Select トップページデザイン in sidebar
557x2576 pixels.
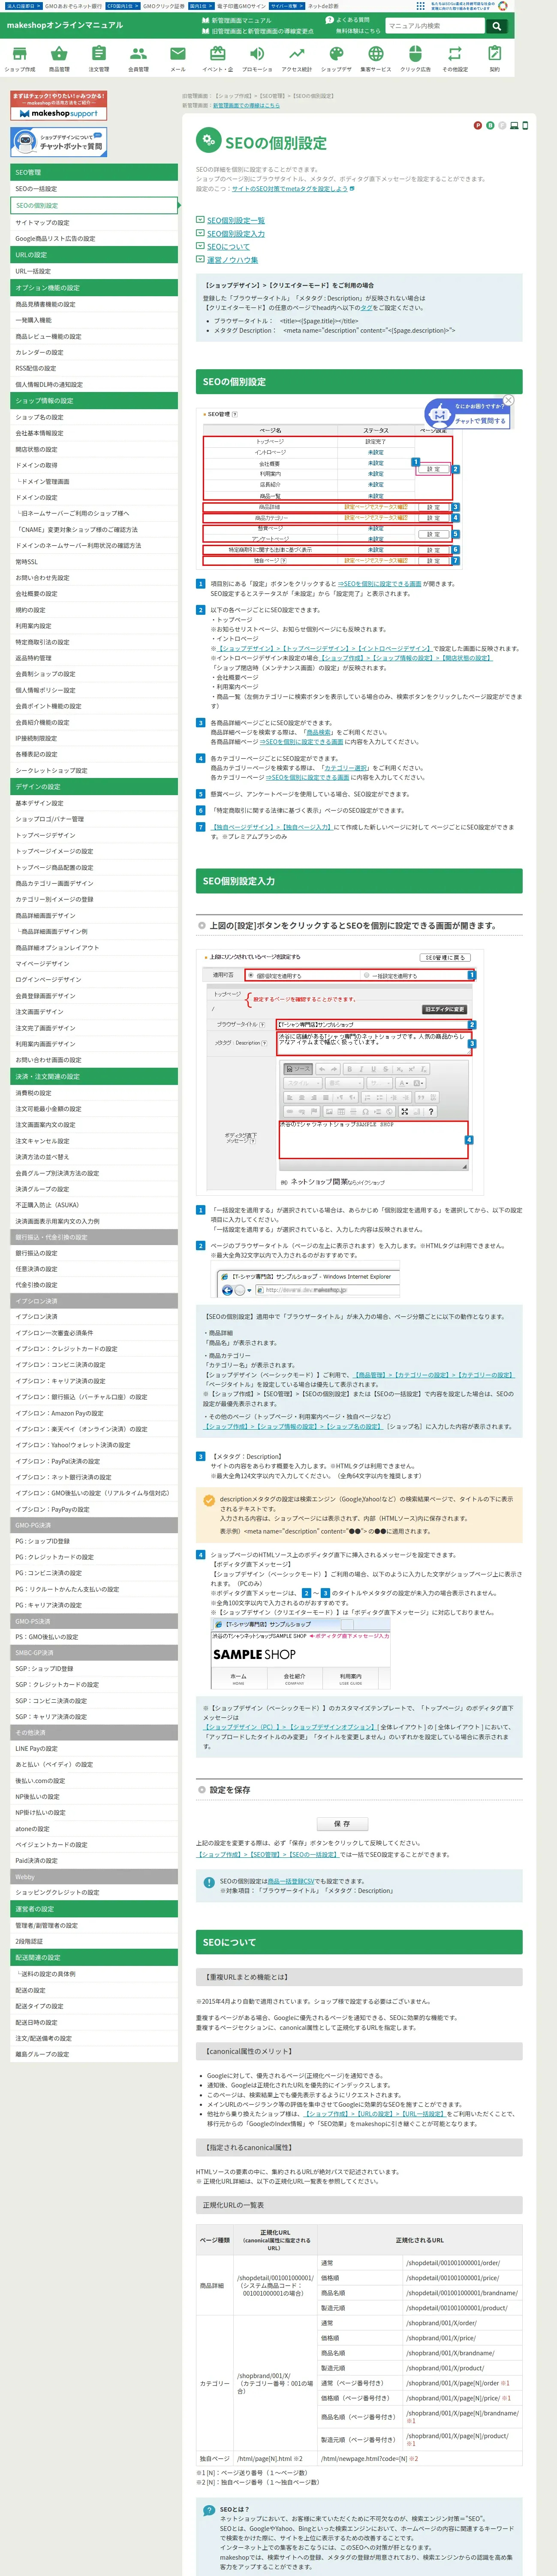[x=94, y=835]
